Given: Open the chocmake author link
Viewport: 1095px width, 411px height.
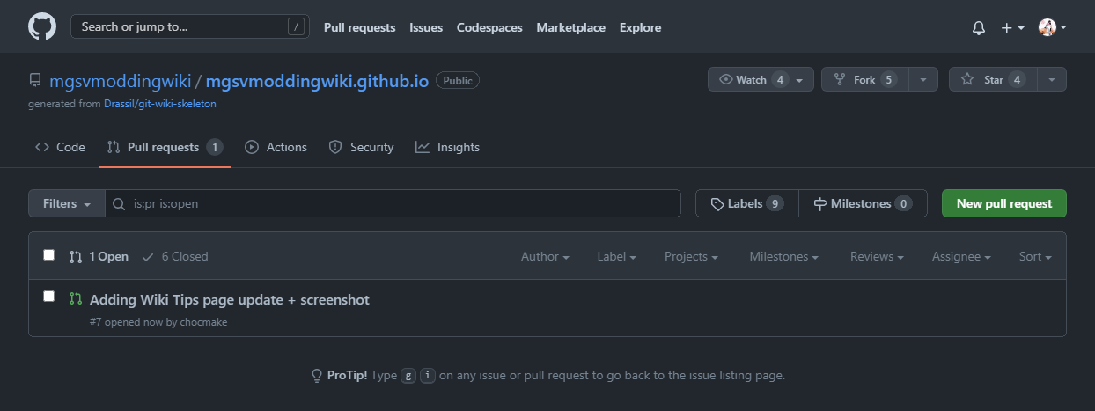Looking at the screenshot, I should point(203,322).
